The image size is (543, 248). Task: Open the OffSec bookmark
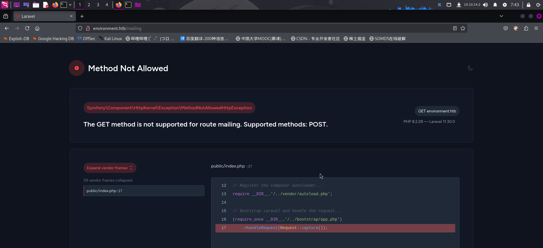[86, 39]
